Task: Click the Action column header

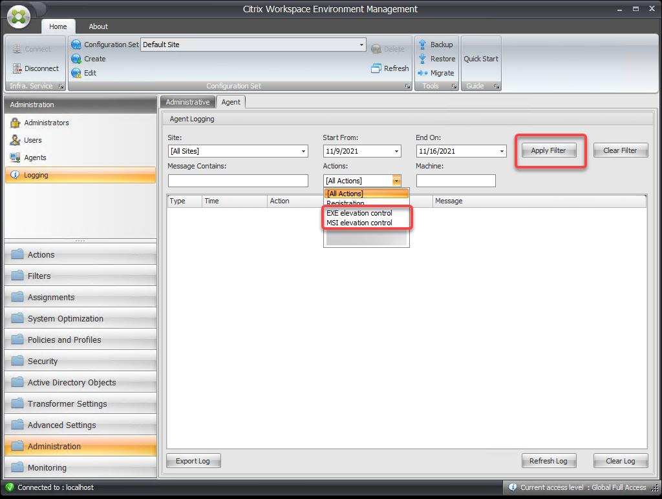Action: pyautogui.click(x=295, y=201)
